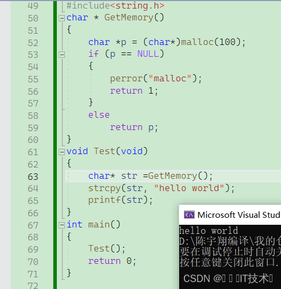Click the hello world console output
Viewport: 281px width, 289px height.
tap(209, 231)
